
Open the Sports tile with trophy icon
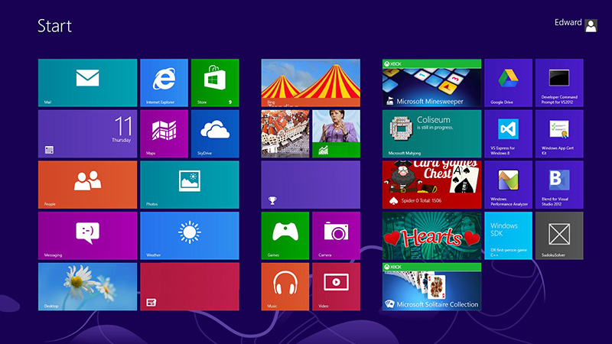(x=311, y=185)
